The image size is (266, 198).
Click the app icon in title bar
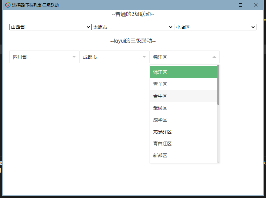pyautogui.click(x=8, y=5)
